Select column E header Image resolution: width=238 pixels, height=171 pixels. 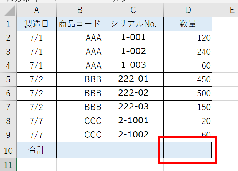coord(225,10)
